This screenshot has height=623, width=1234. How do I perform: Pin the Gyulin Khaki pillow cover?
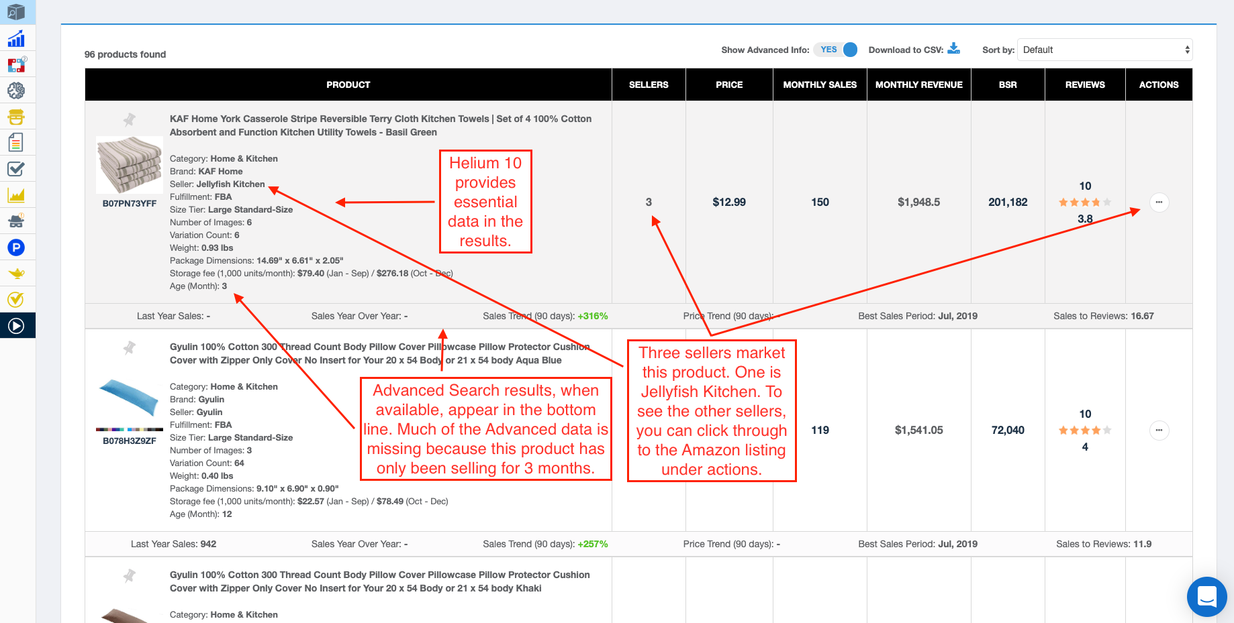(130, 575)
